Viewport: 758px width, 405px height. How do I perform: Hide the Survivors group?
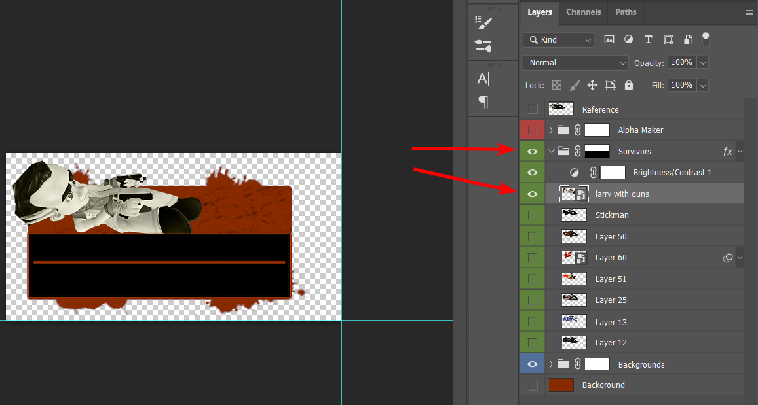tap(532, 152)
